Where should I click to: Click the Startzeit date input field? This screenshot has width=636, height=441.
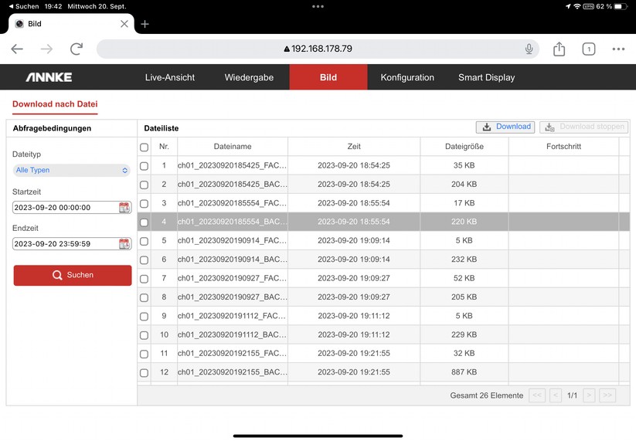(65, 208)
